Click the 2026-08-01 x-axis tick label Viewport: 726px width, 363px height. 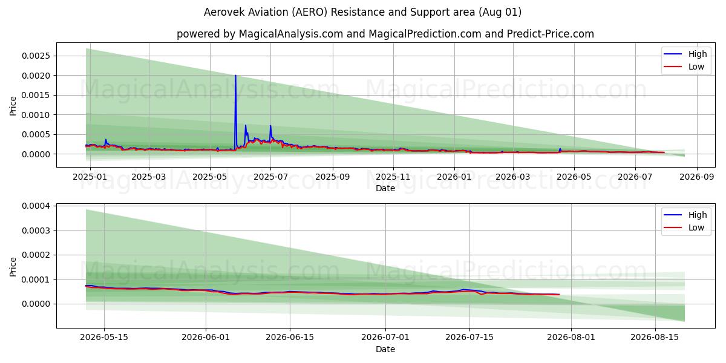tap(571, 338)
